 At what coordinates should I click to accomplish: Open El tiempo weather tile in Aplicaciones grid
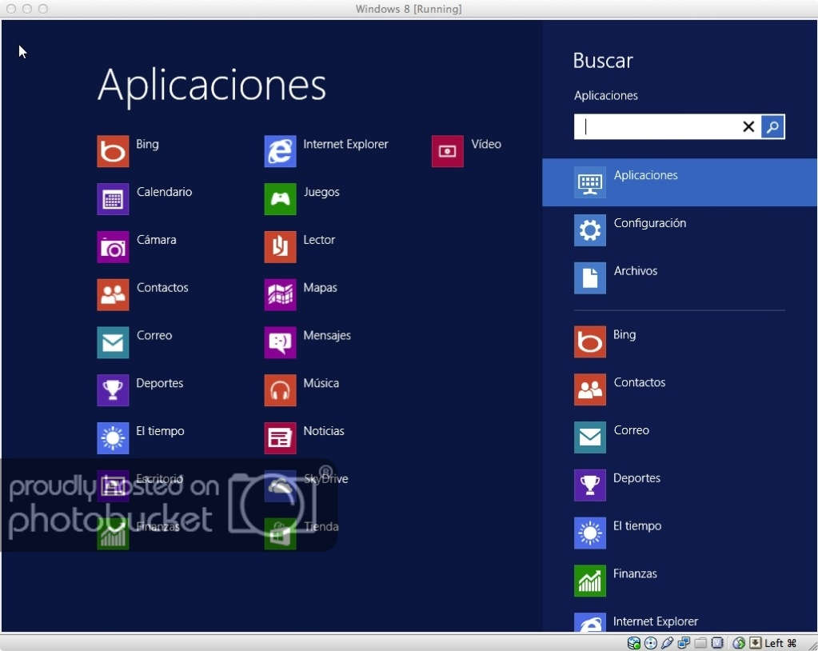[113, 438]
